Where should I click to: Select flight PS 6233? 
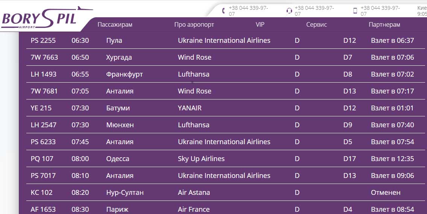(x=43, y=142)
